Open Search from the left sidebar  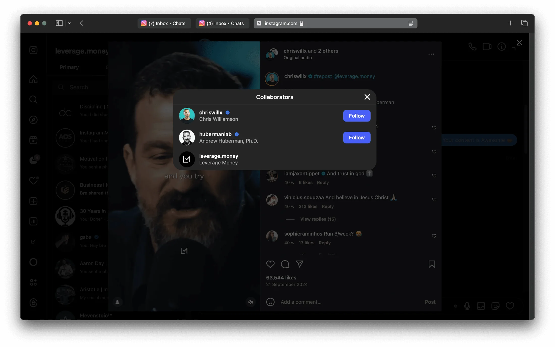click(33, 100)
